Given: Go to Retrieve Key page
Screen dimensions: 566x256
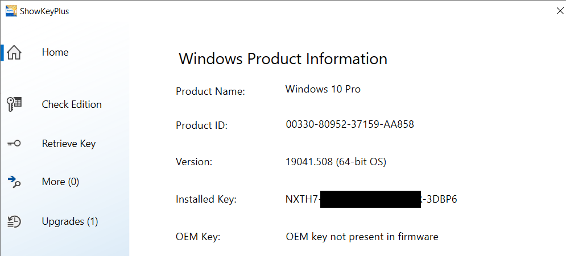Looking at the screenshot, I should click(x=69, y=144).
